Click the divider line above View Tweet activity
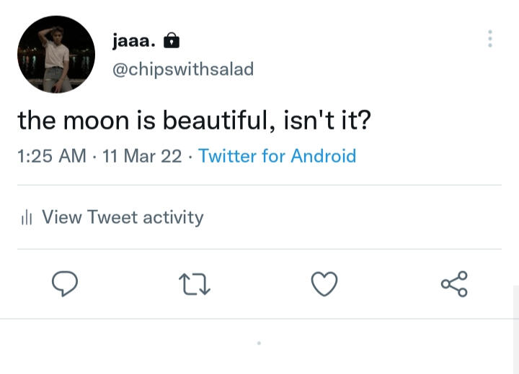Image resolution: width=519 pixels, height=374 pixels. 259,185
